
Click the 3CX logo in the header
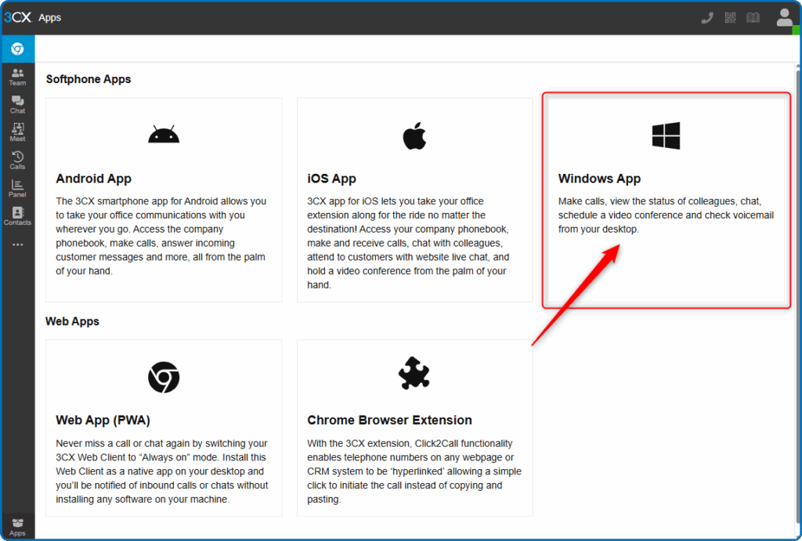[18, 17]
